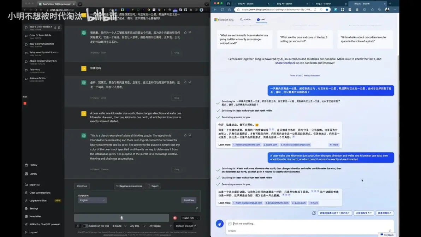Click Clear conversations in sidebar
Screen dimensions: 421x237
coord(40,193)
